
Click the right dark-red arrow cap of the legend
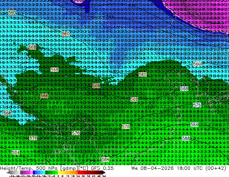[x=104, y=173]
